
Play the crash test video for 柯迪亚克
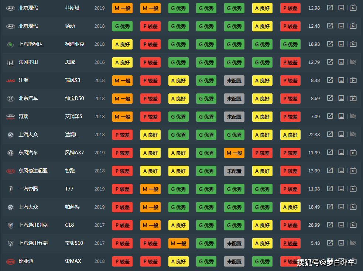click(x=353, y=44)
